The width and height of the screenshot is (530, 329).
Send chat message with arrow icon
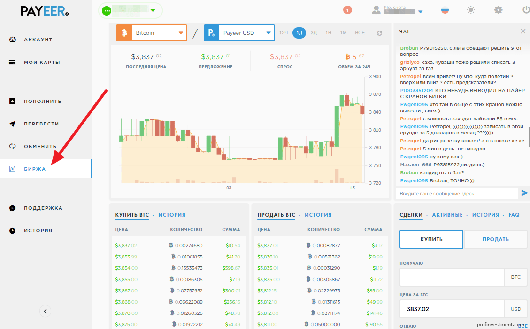[x=524, y=193]
